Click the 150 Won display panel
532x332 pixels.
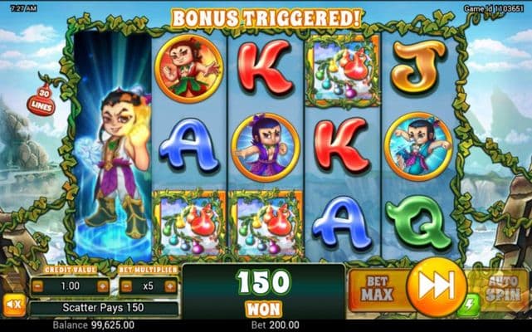click(x=264, y=291)
